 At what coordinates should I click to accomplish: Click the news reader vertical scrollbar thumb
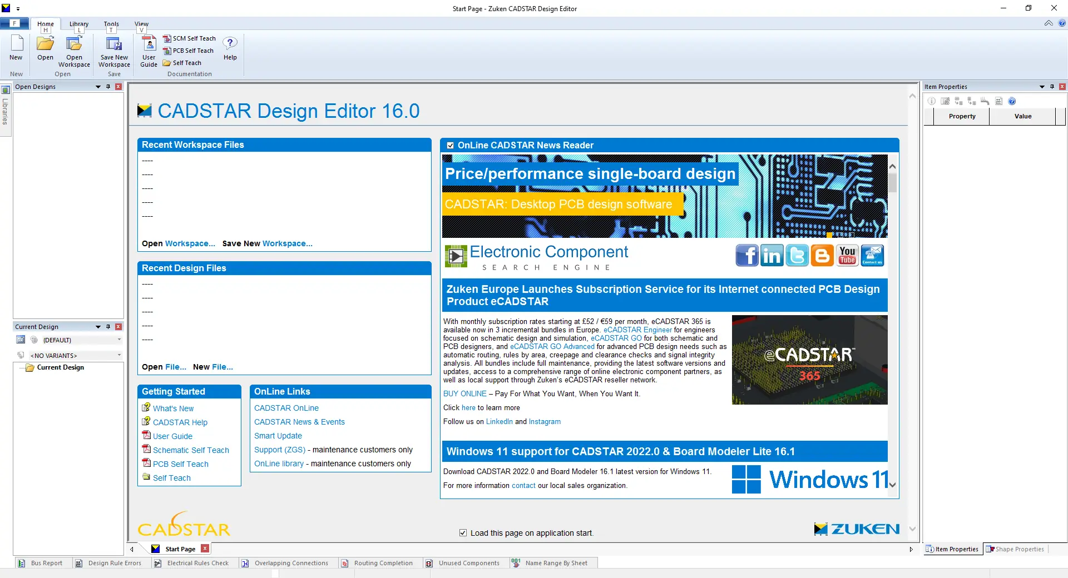click(892, 183)
